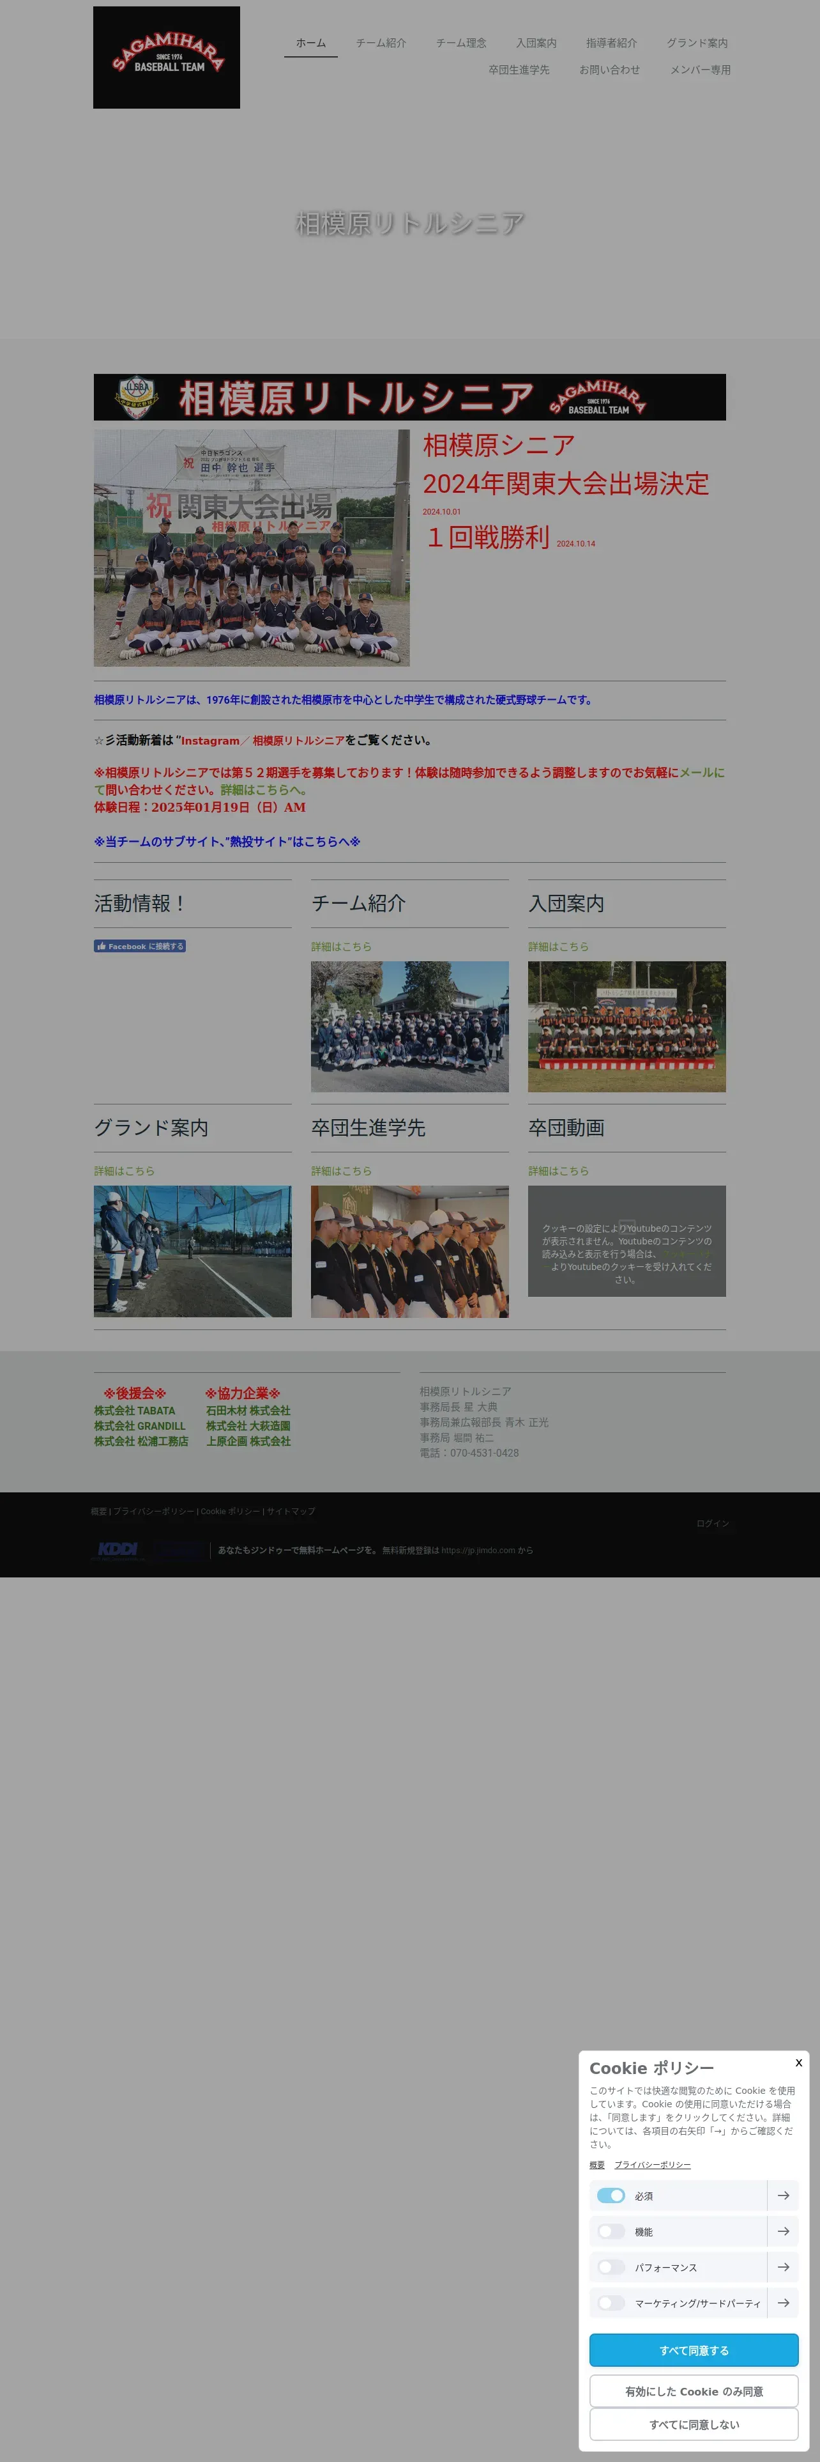
Task: Open the 関東大会出場 team photo
Action: [x=251, y=548]
